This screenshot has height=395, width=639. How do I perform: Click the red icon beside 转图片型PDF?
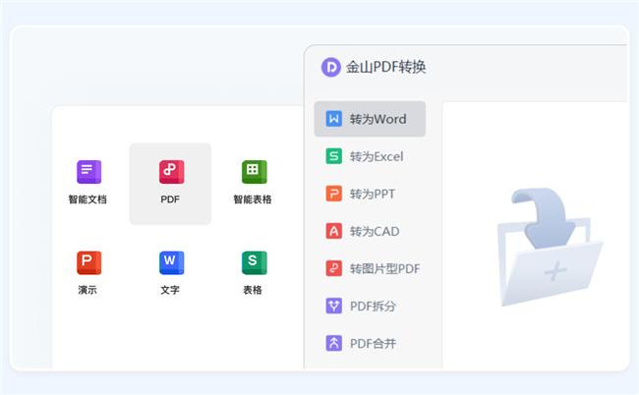334,269
